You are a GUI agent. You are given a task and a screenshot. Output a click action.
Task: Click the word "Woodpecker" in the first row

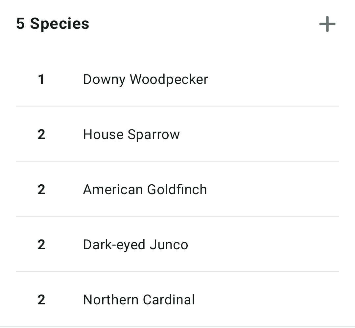coord(169,79)
